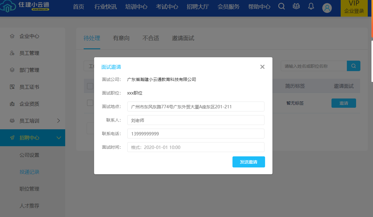Viewport: 373px width, 217px height.
Task: Click the 发送邀请 button
Action: [x=248, y=162]
